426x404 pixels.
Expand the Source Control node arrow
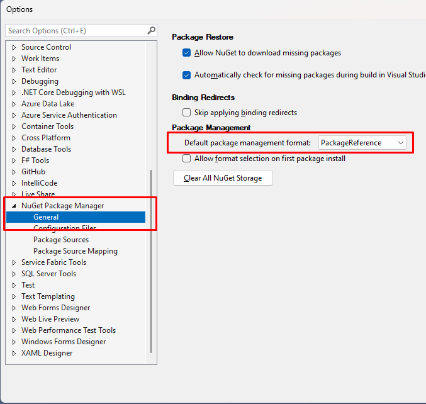click(x=14, y=47)
